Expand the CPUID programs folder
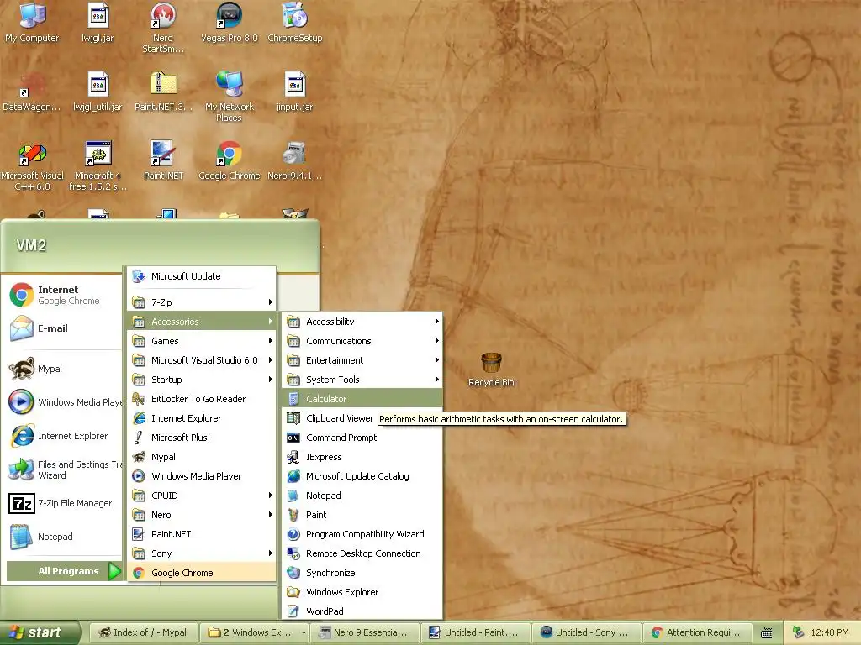The height and width of the screenshot is (645, 861). point(202,496)
